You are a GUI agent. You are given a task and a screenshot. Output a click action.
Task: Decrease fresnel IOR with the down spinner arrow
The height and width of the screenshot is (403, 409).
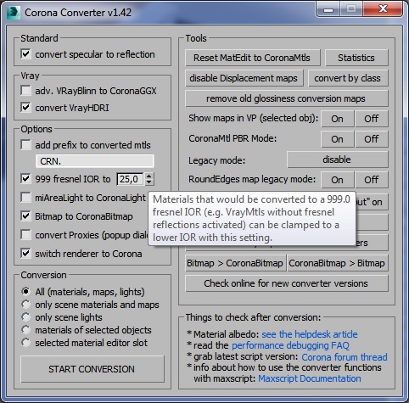[x=148, y=182]
